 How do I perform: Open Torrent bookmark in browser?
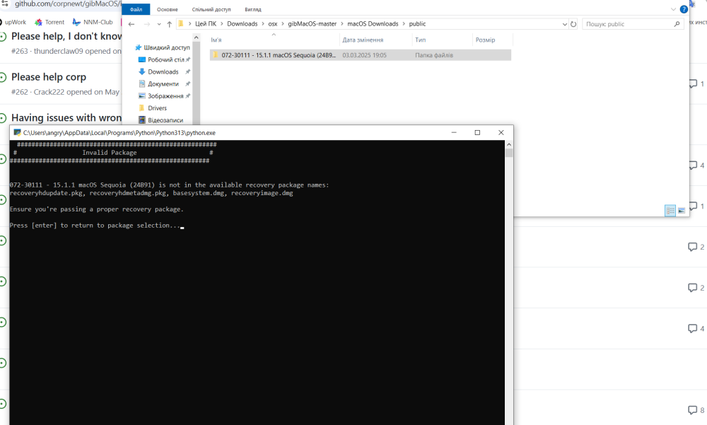50,22
